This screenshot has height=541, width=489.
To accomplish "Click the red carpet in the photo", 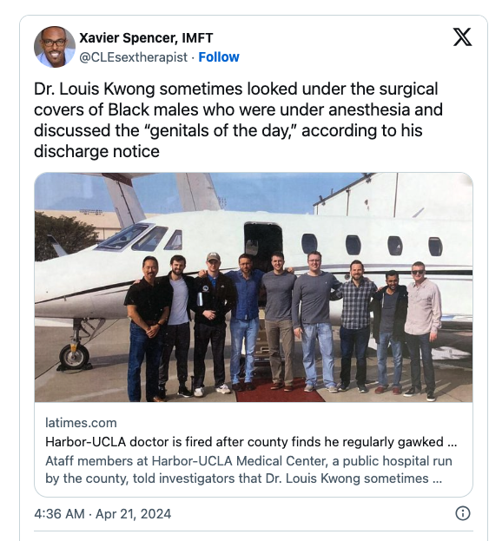I will (x=279, y=392).
